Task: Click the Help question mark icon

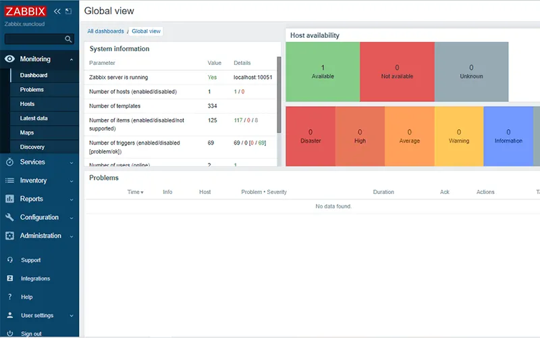Action: point(10,297)
